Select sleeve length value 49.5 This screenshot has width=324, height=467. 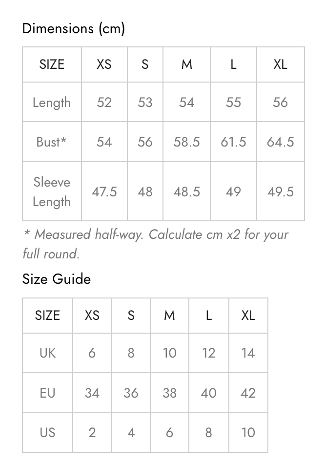click(280, 192)
